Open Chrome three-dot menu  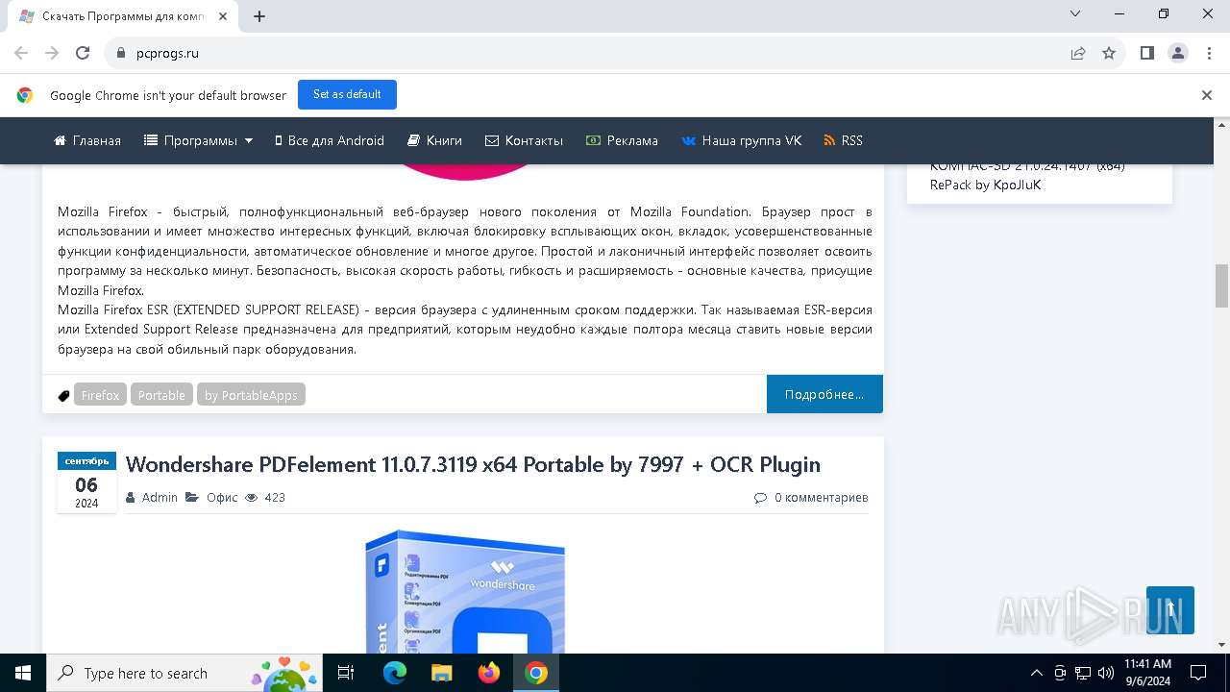[1209, 53]
